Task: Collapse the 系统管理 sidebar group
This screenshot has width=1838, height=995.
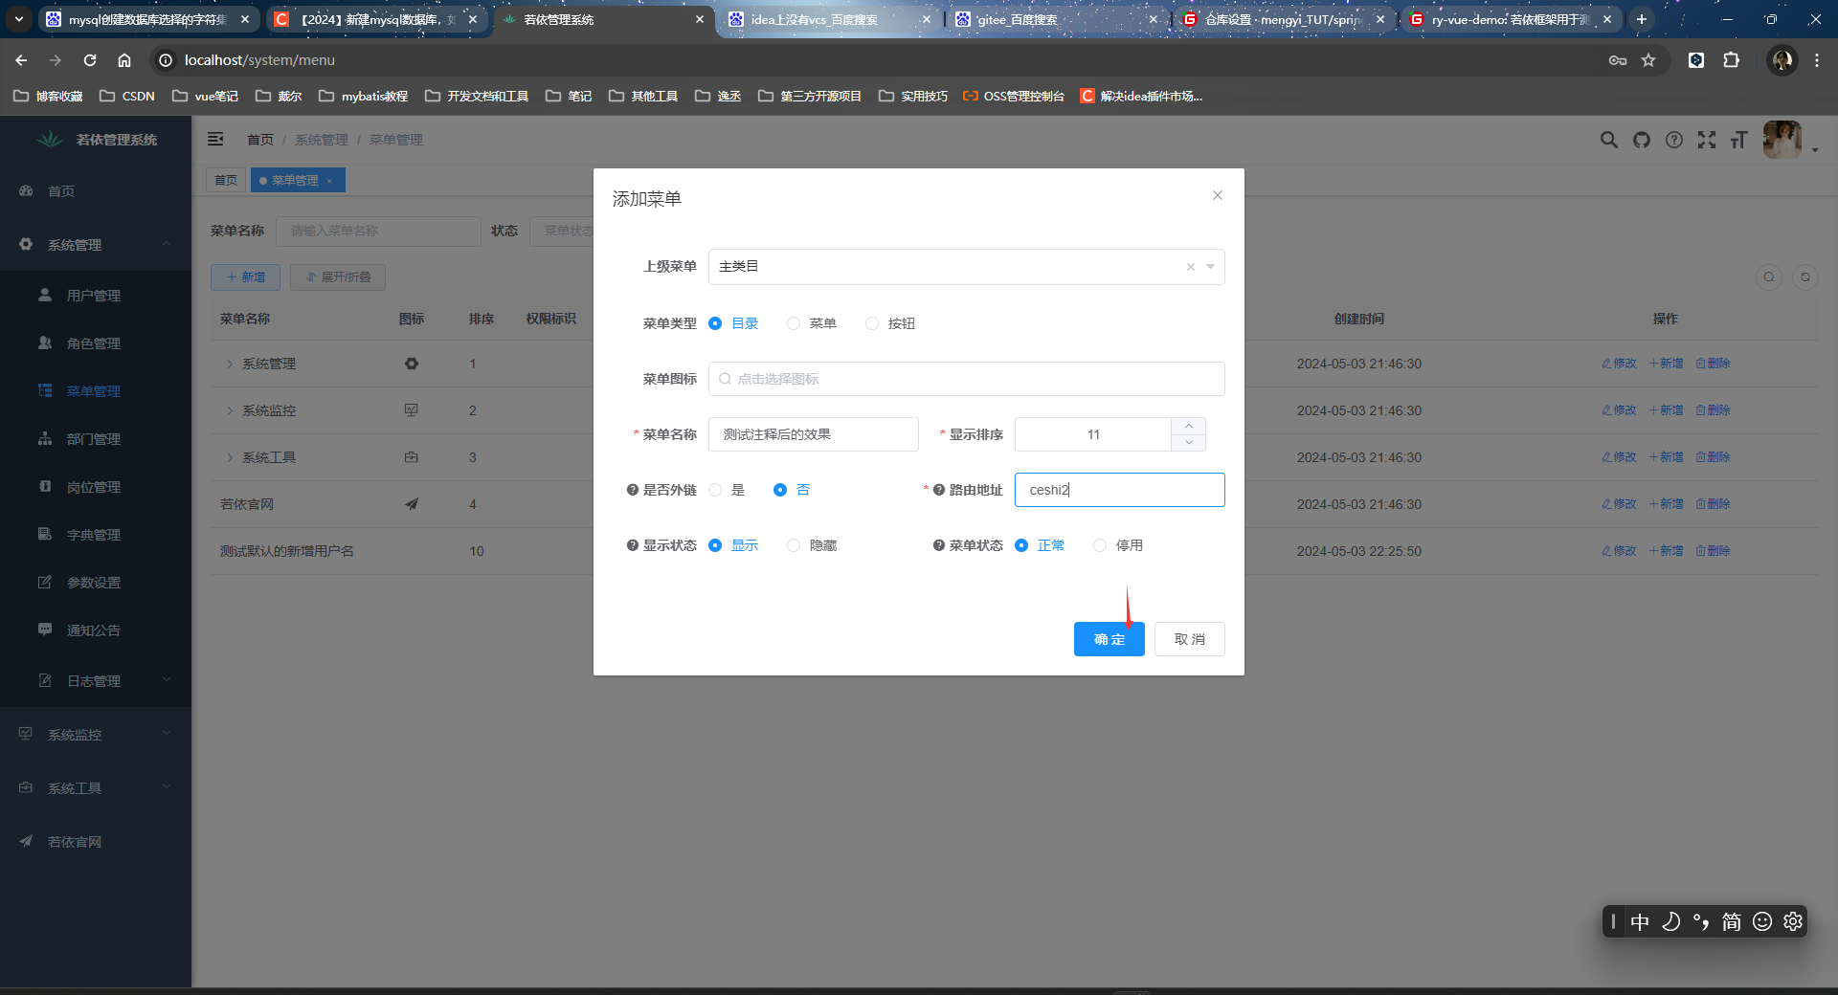Action: [96, 245]
